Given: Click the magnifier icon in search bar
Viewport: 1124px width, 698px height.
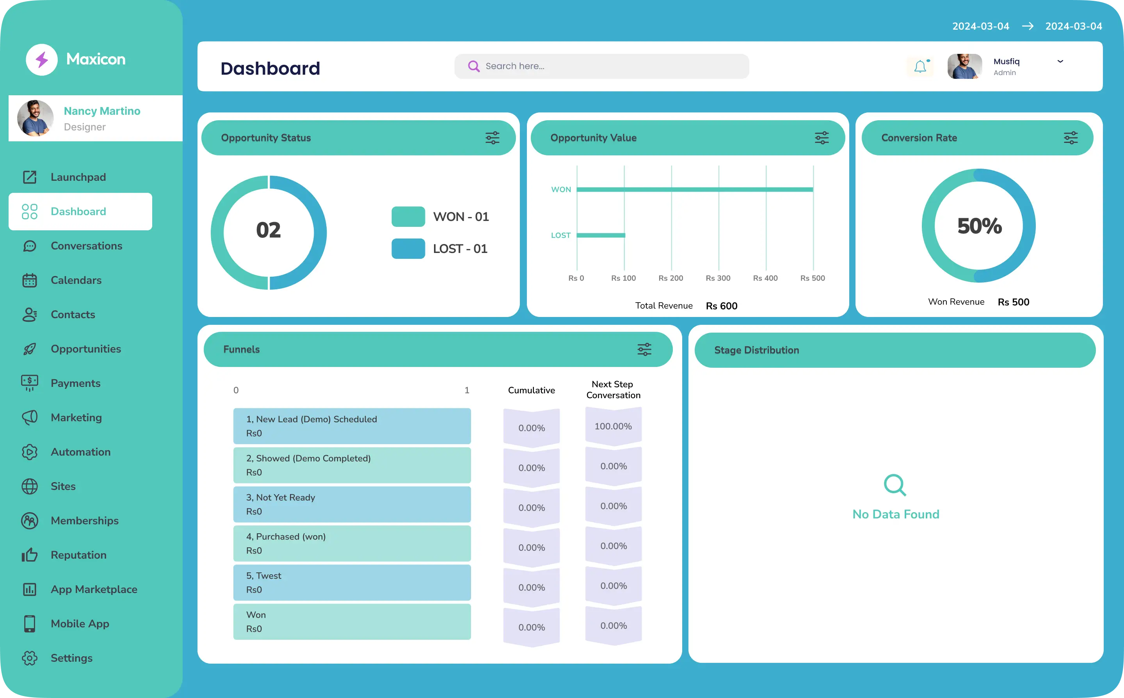Looking at the screenshot, I should 473,66.
